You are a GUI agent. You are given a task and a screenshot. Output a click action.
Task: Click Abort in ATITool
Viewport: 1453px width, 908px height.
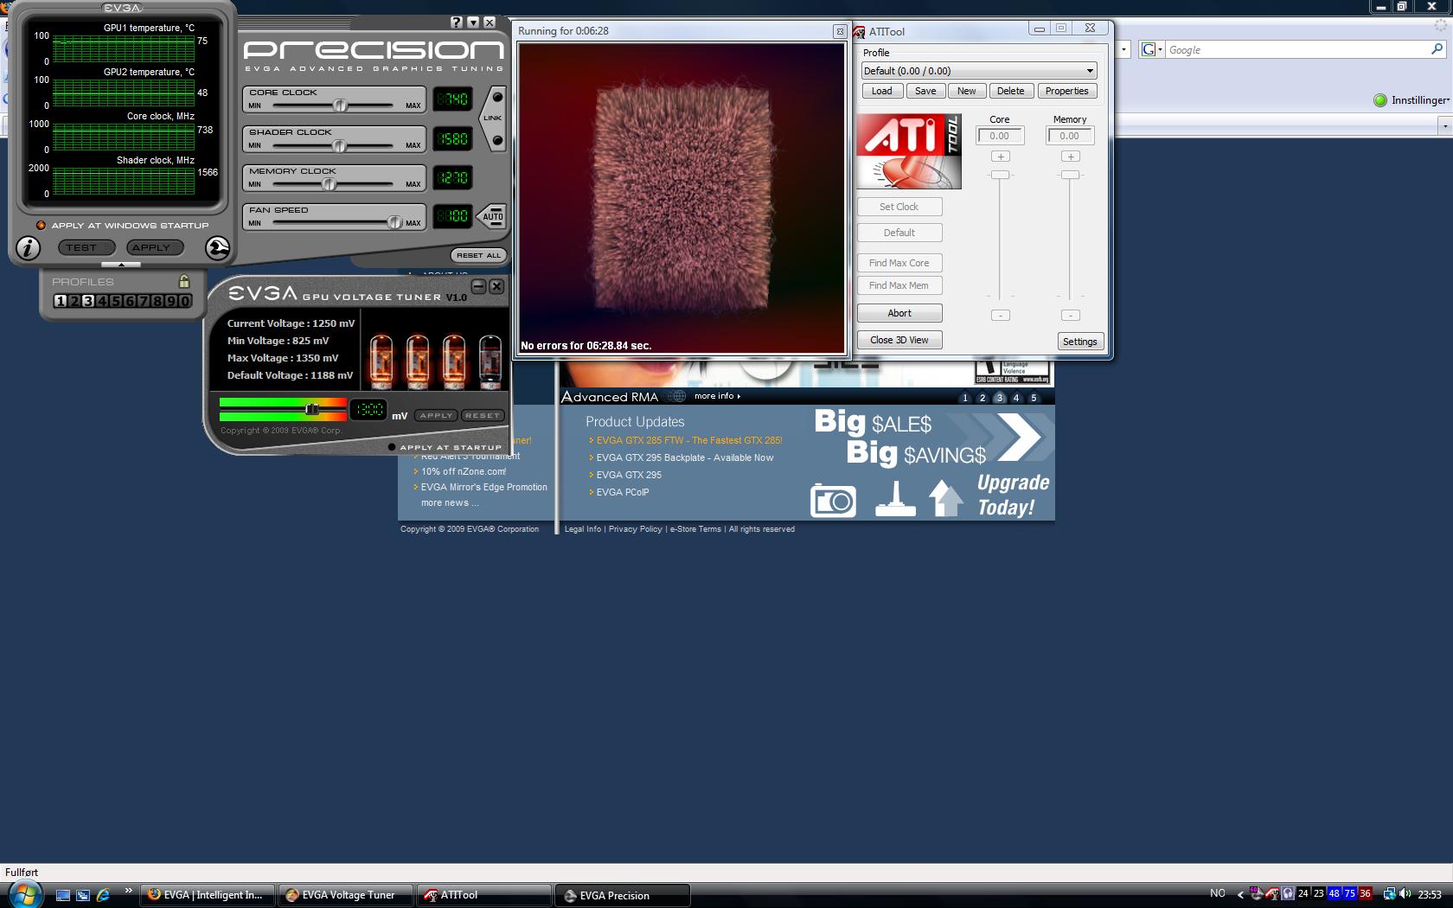click(x=899, y=313)
